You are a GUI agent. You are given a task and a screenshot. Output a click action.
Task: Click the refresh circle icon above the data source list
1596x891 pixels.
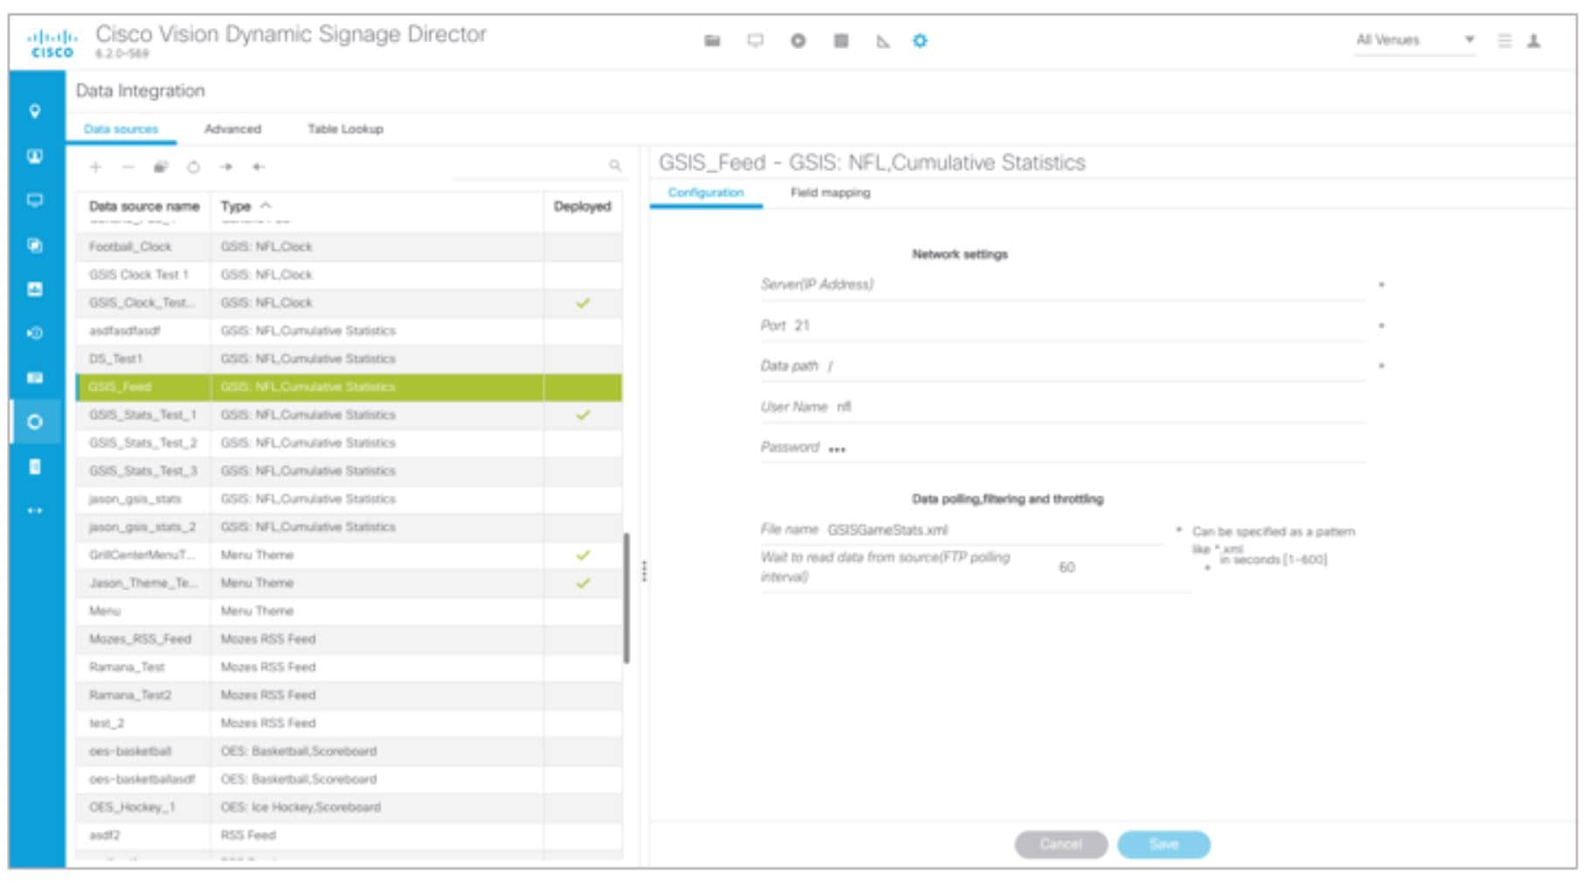tap(193, 167)
